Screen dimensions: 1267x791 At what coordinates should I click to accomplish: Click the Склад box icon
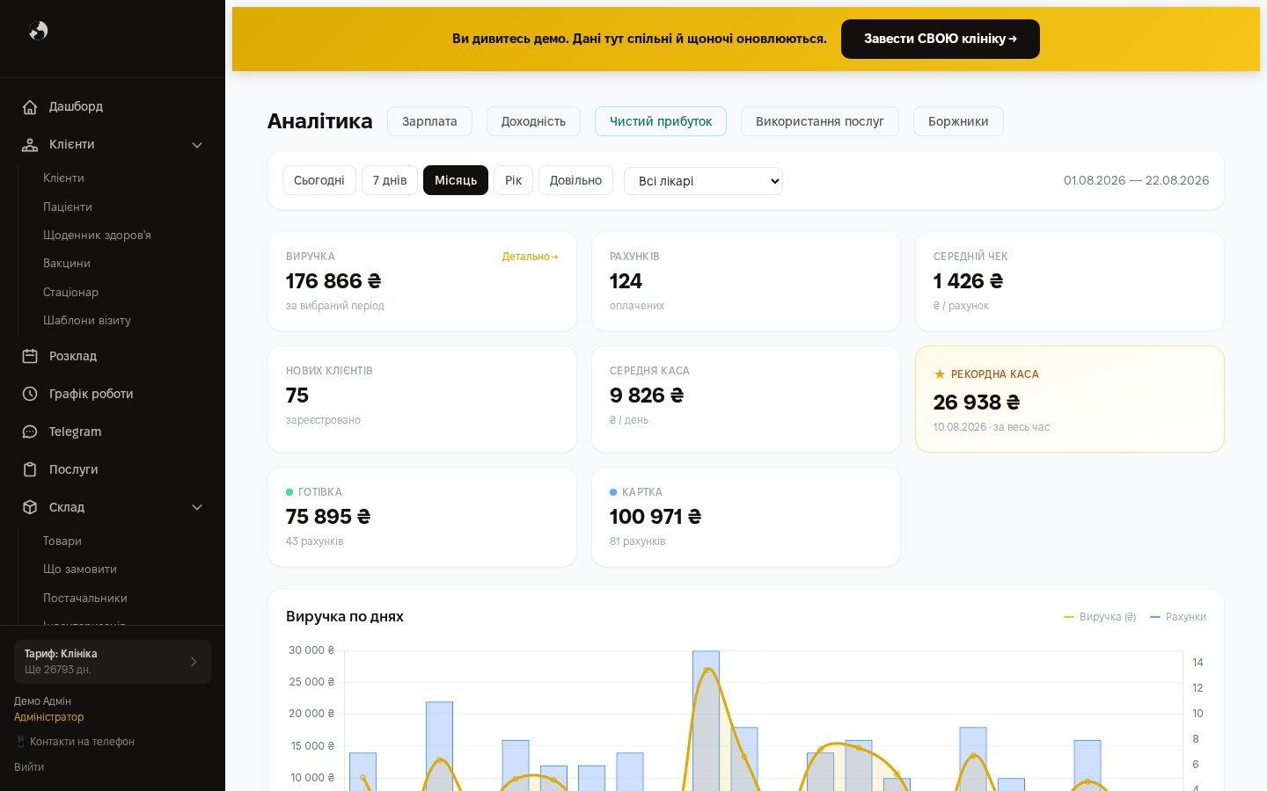[30, 507]
